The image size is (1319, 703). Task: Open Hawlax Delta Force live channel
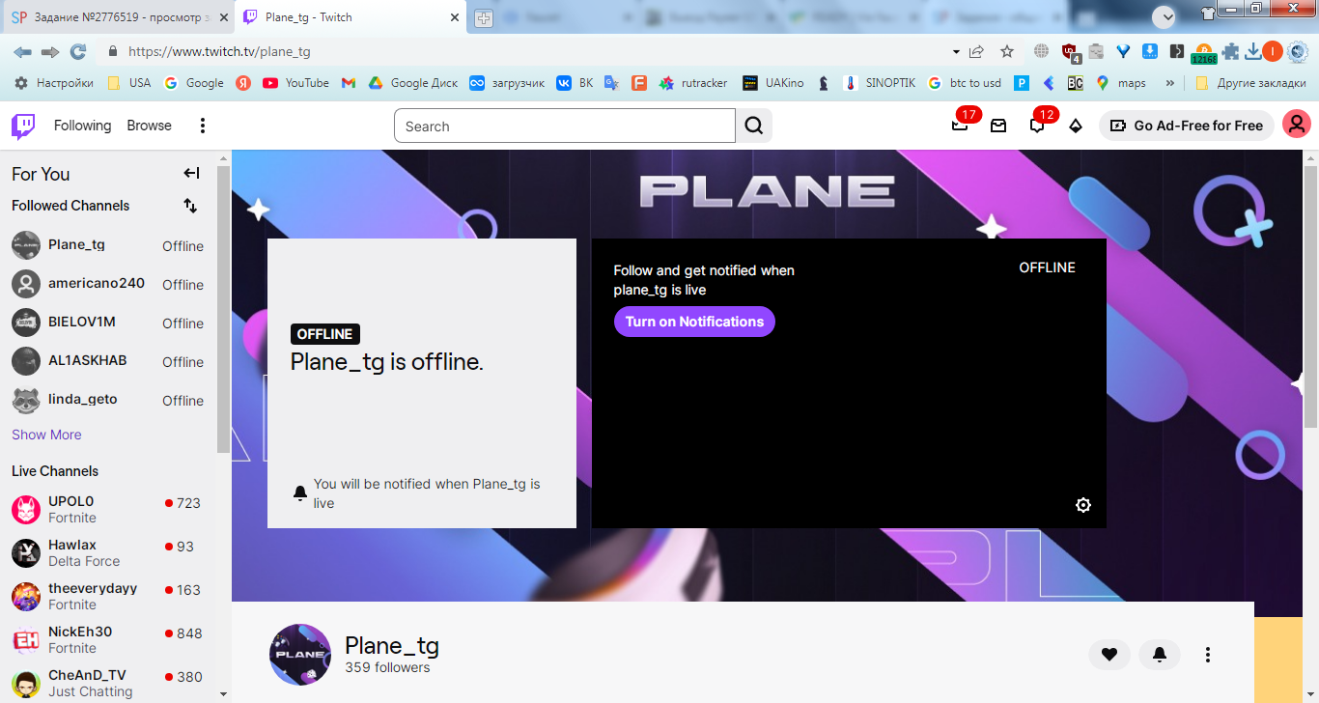(108, 553)
